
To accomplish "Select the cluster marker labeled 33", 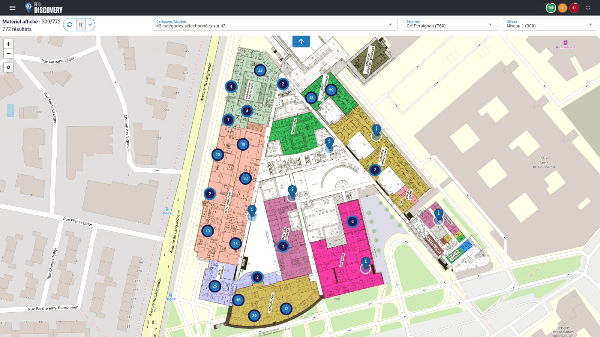I will pyautogui.click(x=246, y=178).
